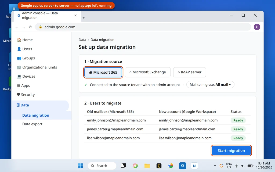
Task: Open the colorful ring app on taskbar
Action: 135,166
